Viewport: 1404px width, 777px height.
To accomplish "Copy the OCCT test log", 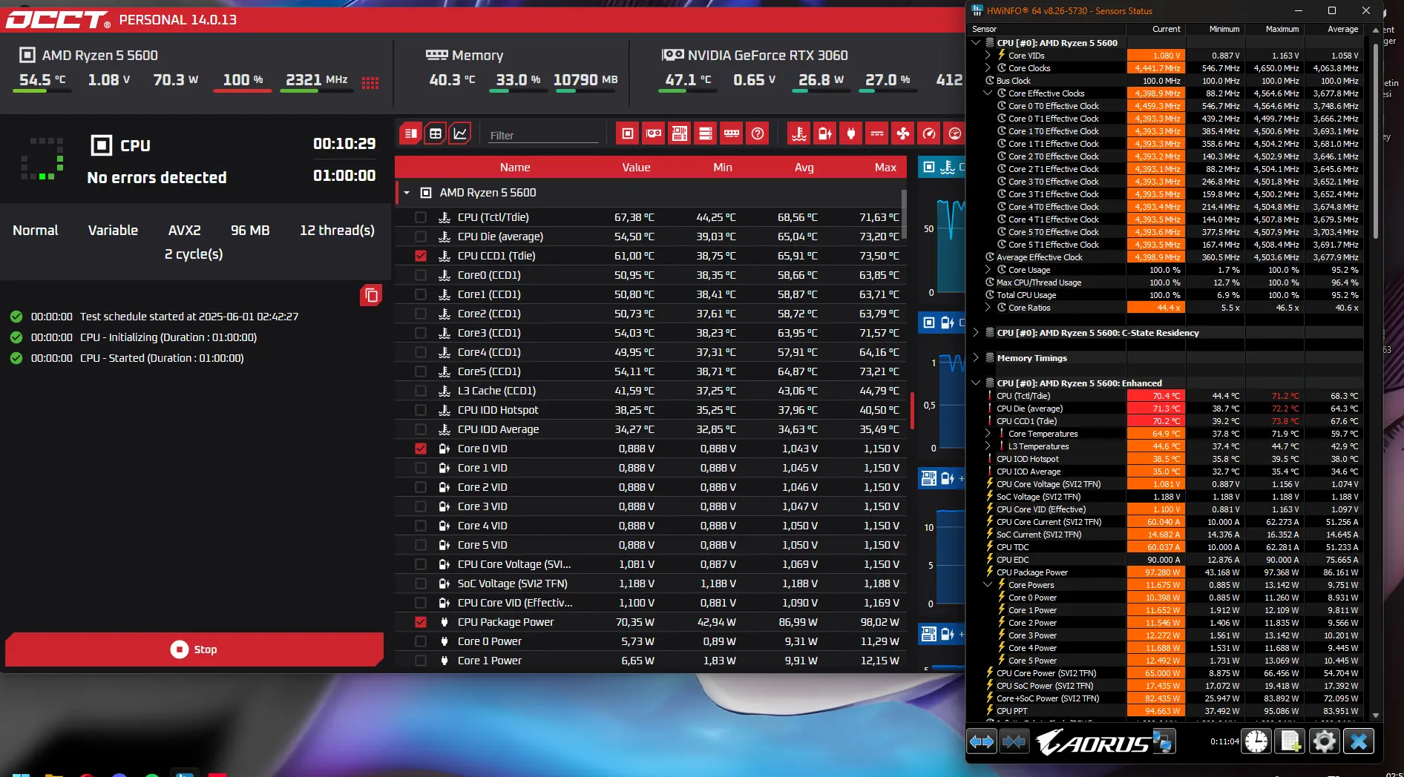I will (x=371, y=295).
